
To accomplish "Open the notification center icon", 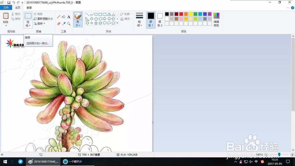I will pos(288,162).
